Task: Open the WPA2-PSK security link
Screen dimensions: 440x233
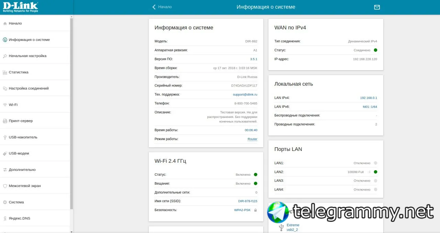Action: pyautogui.click(x=242, y=210)
